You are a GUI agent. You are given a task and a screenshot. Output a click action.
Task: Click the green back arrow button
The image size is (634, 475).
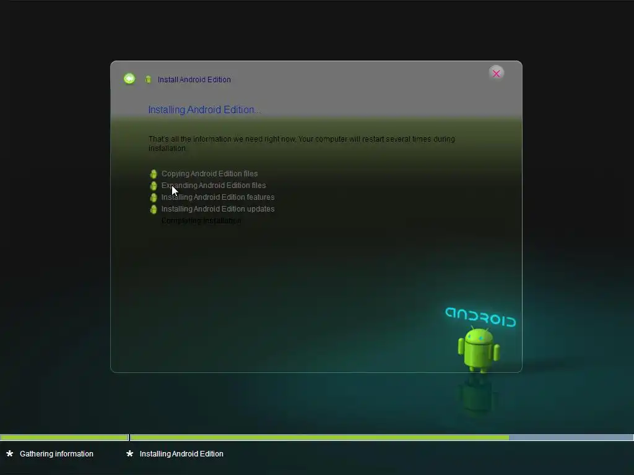point(129,79)
